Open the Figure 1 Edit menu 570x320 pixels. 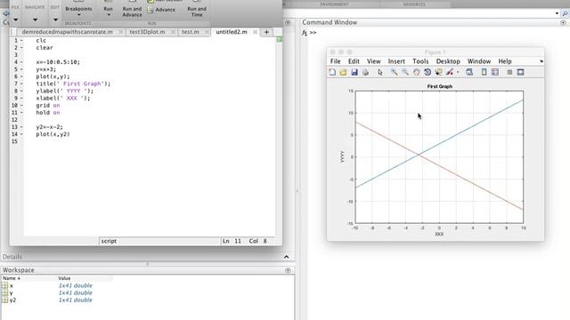354,61
